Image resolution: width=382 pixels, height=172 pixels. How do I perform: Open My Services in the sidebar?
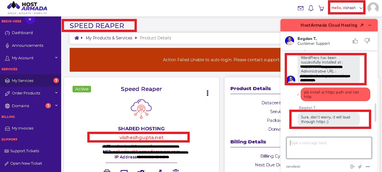30,80
